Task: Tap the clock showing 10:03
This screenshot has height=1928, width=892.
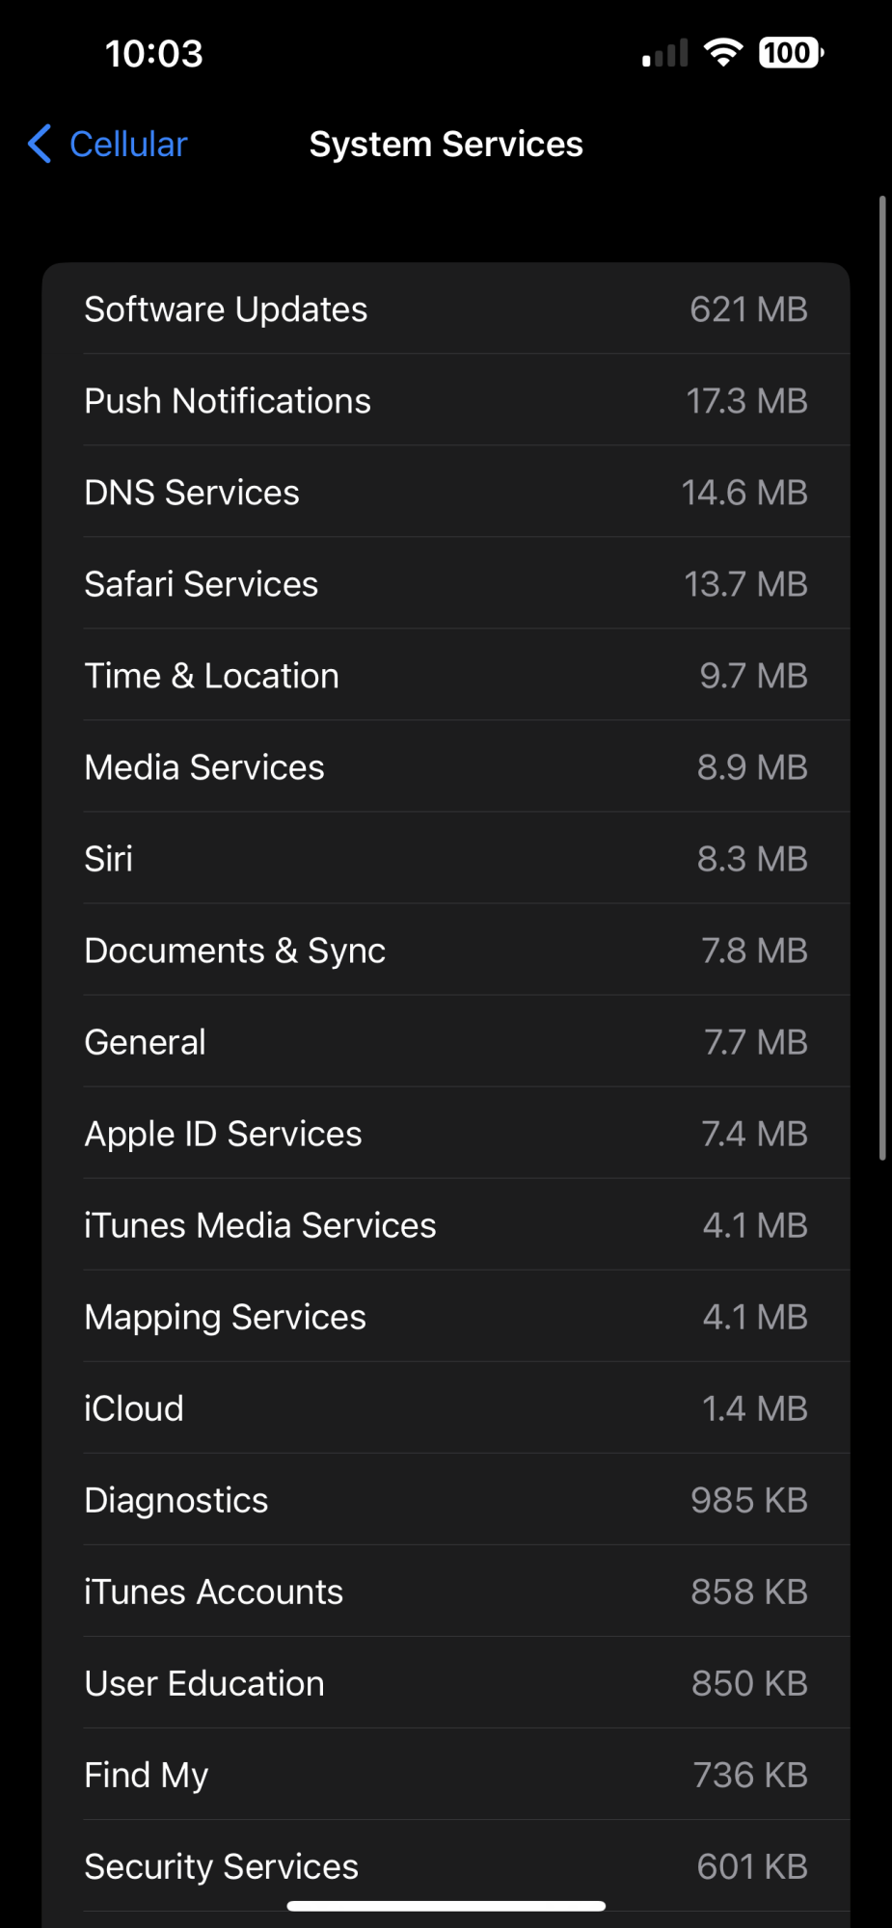Action: [154, 54]
